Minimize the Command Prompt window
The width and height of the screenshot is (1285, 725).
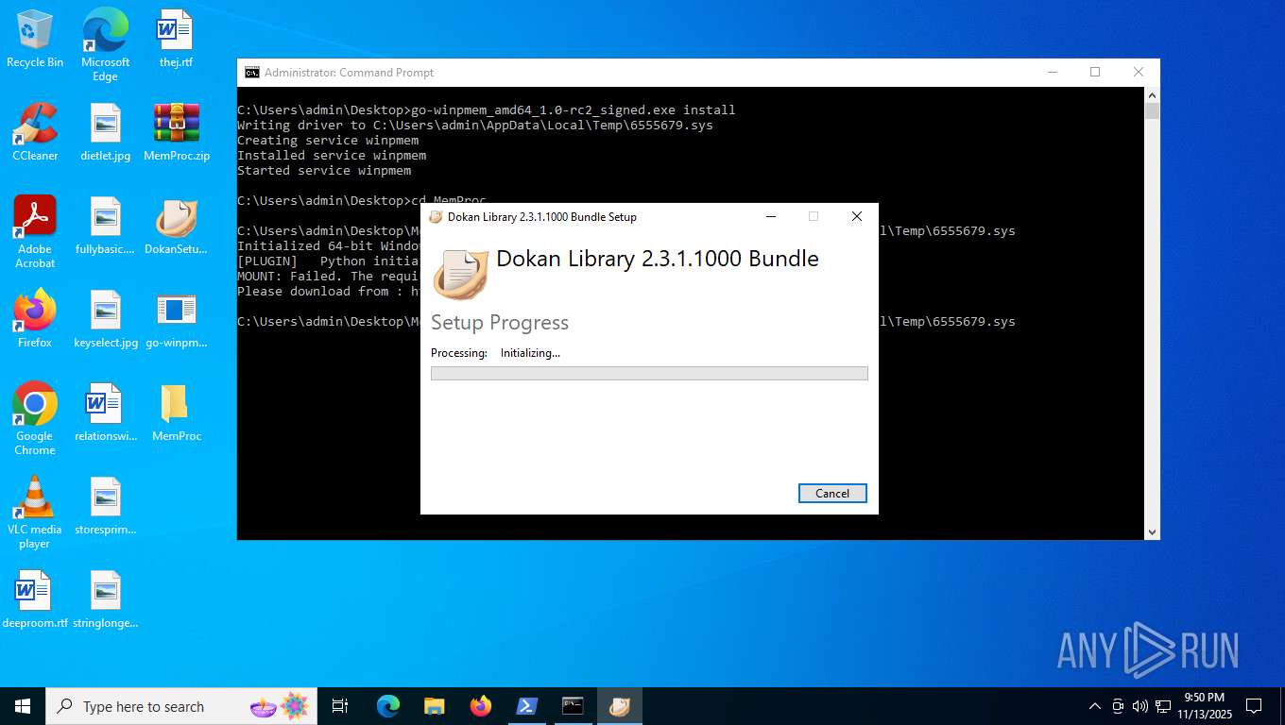tap(1052, 73)
